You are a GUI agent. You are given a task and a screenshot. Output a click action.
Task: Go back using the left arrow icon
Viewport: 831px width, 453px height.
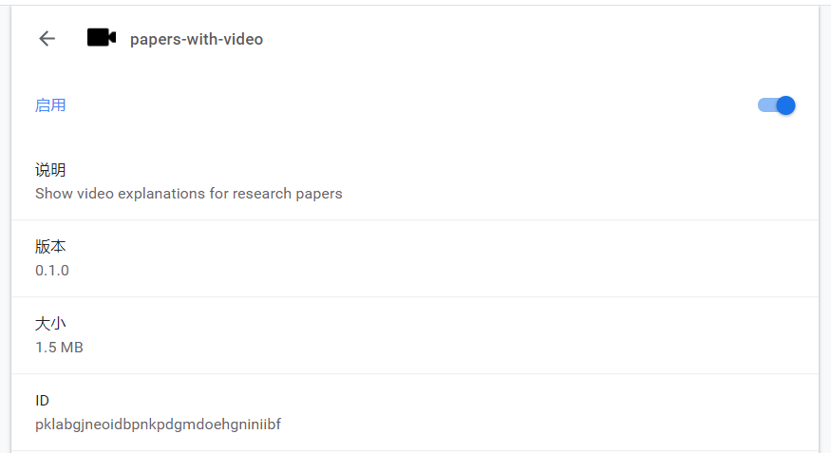(47, 39)
